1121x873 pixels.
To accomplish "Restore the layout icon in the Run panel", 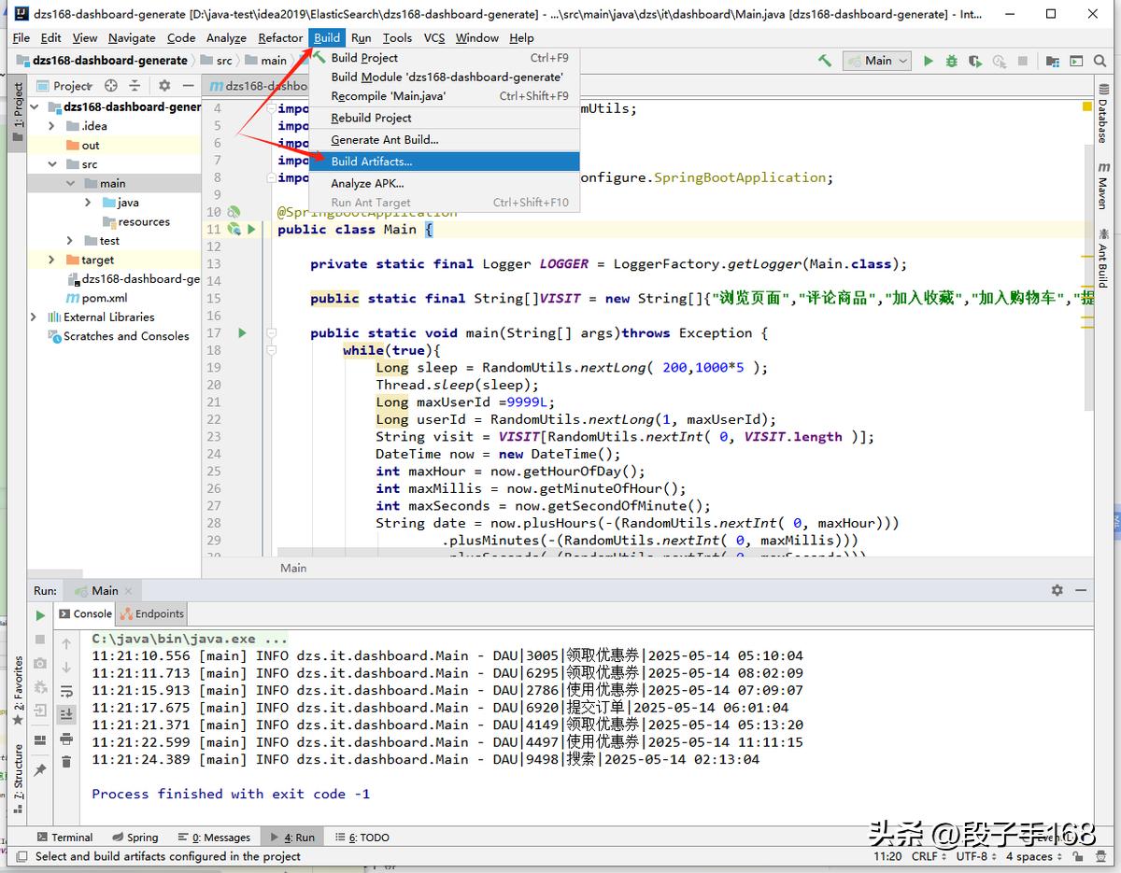I will click(40, 739).
